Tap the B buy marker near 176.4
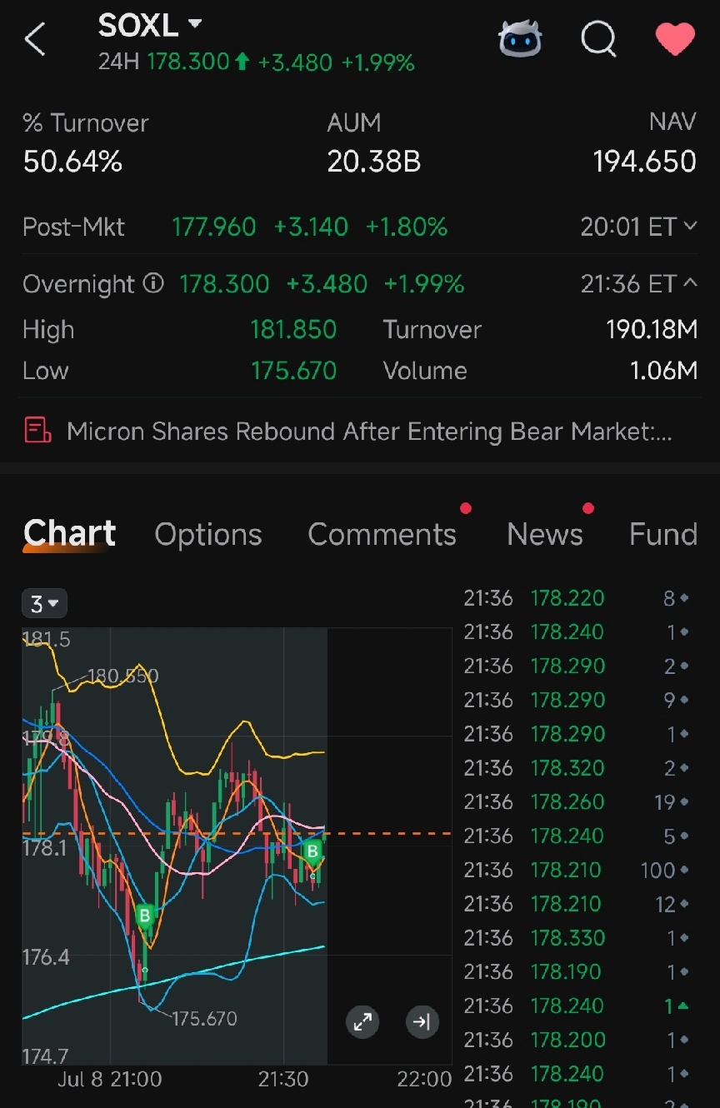 (x=145, y=916)
